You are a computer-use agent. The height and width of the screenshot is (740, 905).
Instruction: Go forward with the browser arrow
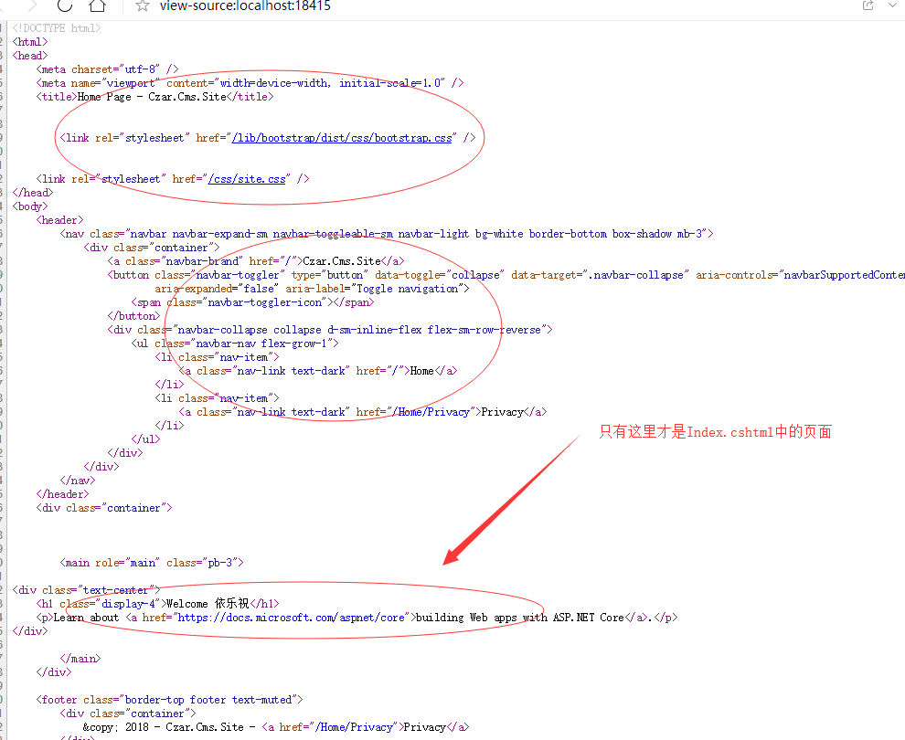tap(32, 5)
